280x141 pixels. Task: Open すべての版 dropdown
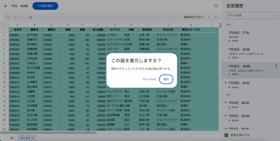tap(252, 16)
